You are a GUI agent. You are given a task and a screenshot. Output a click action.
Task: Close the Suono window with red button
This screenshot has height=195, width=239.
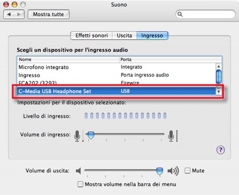click(x=6, y=4)
